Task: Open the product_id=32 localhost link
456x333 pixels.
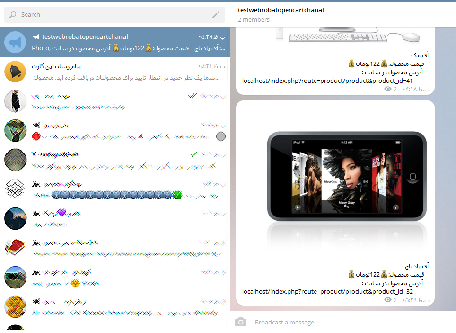Action: (327, 292)
